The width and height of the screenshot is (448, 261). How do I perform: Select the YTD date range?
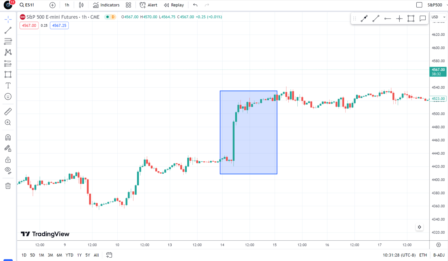69,255
